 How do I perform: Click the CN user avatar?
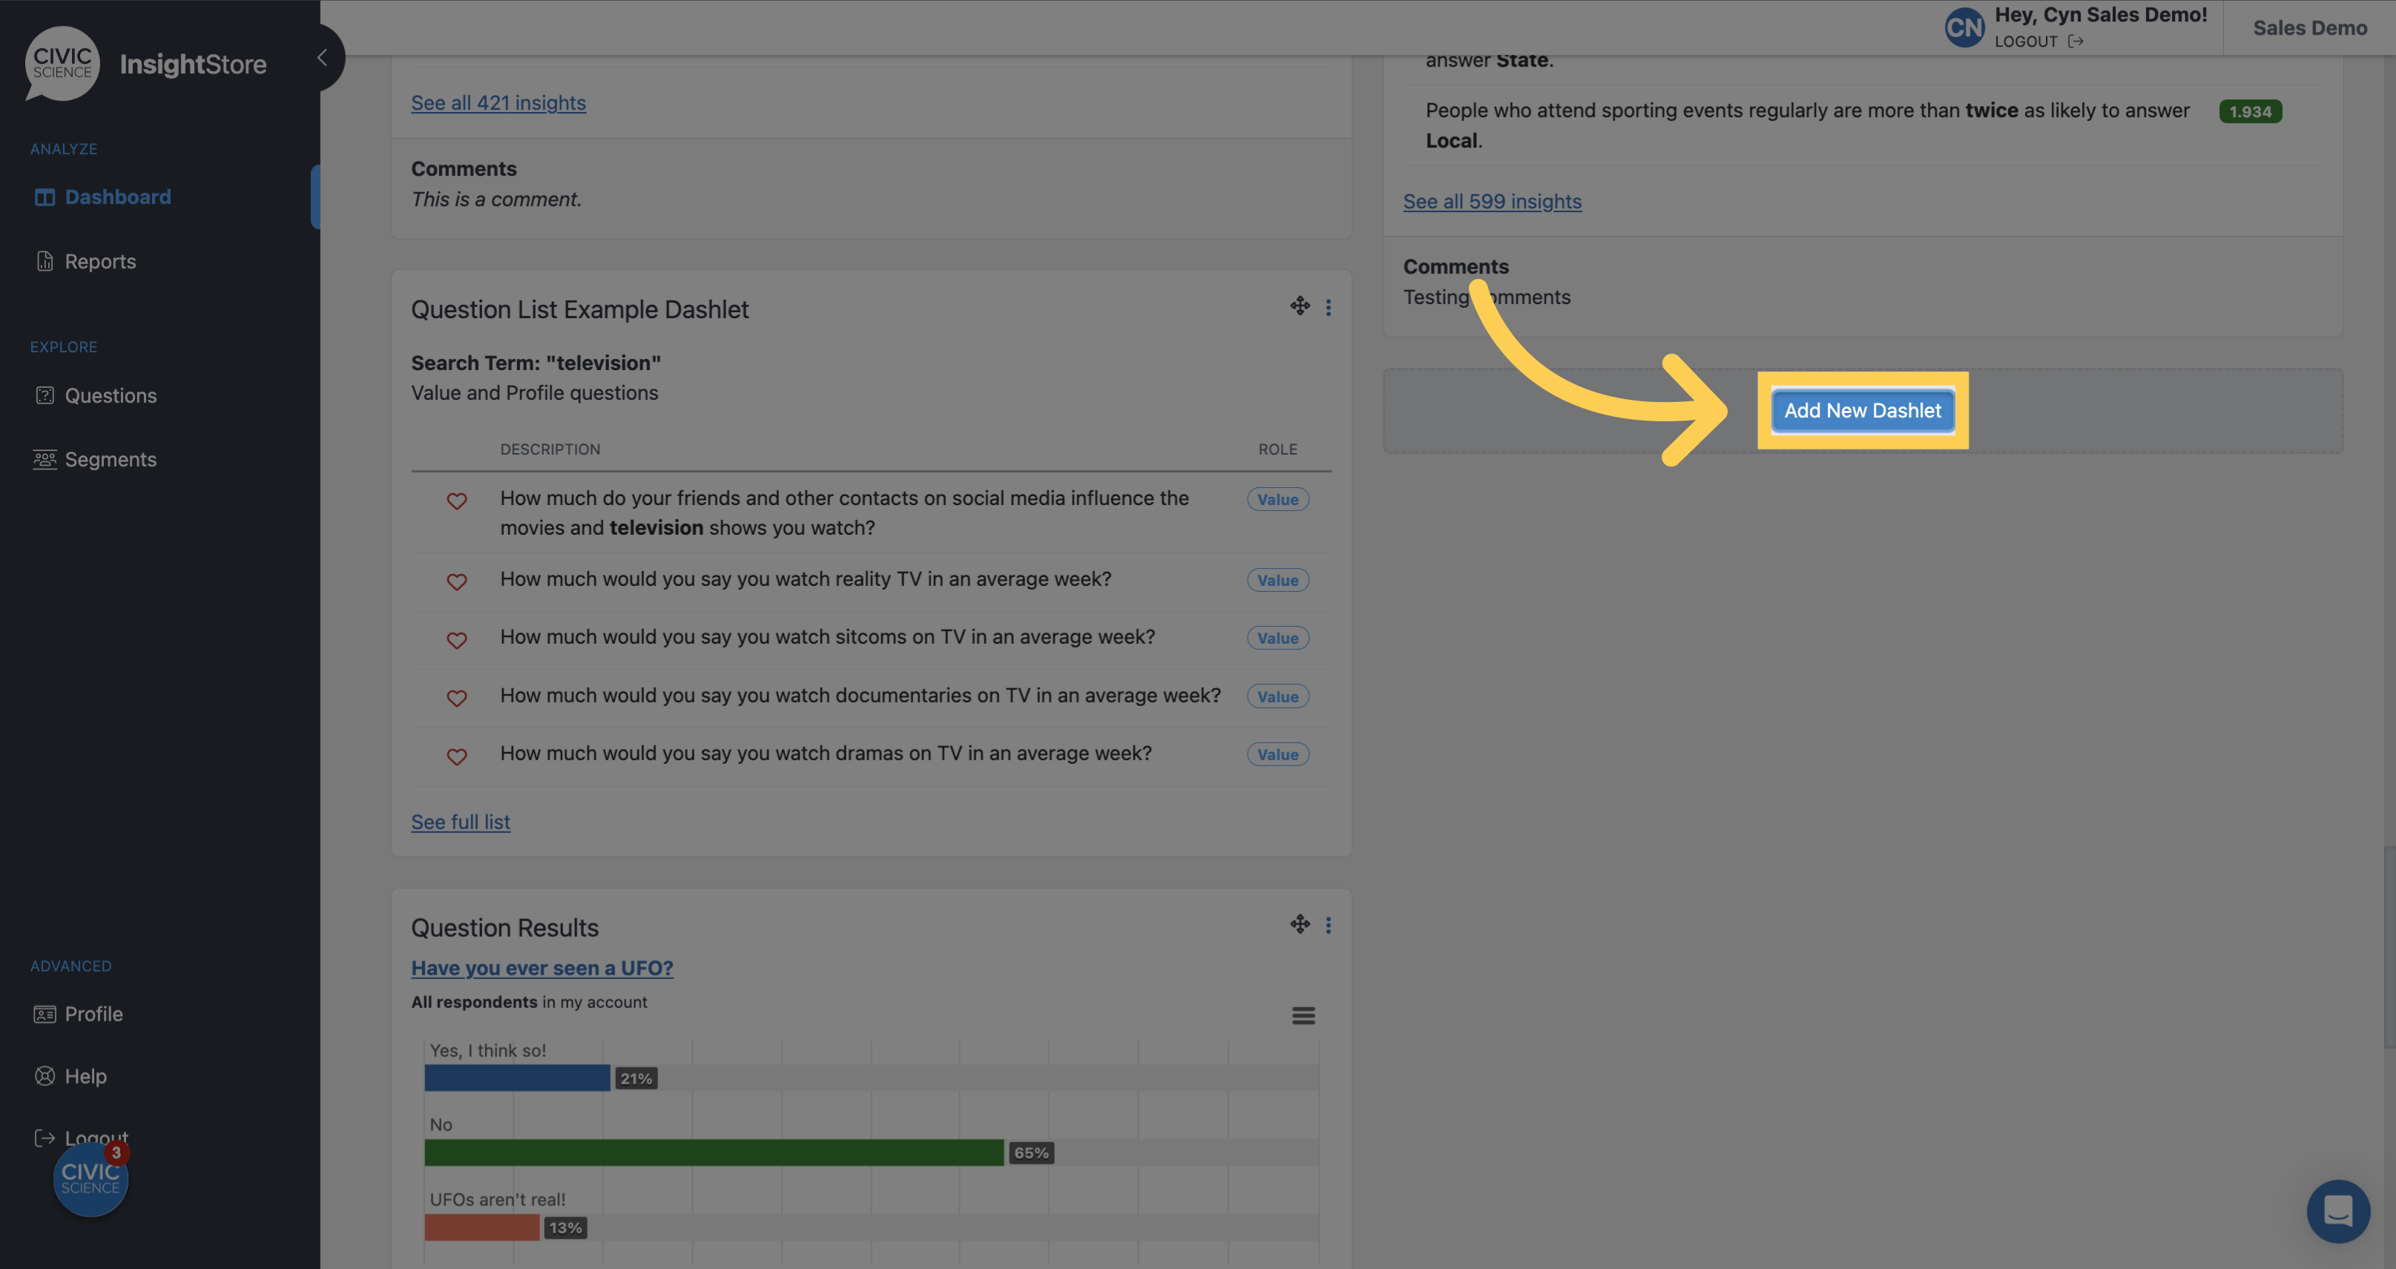(1964, 27)
